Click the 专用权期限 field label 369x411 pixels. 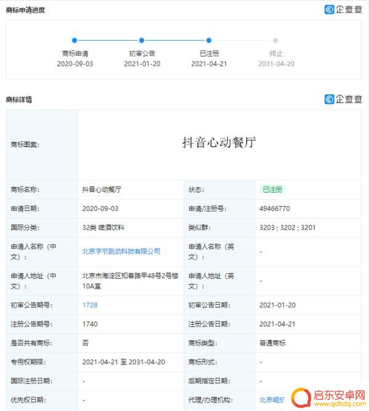pyautogui.click(x=28, y=362)
